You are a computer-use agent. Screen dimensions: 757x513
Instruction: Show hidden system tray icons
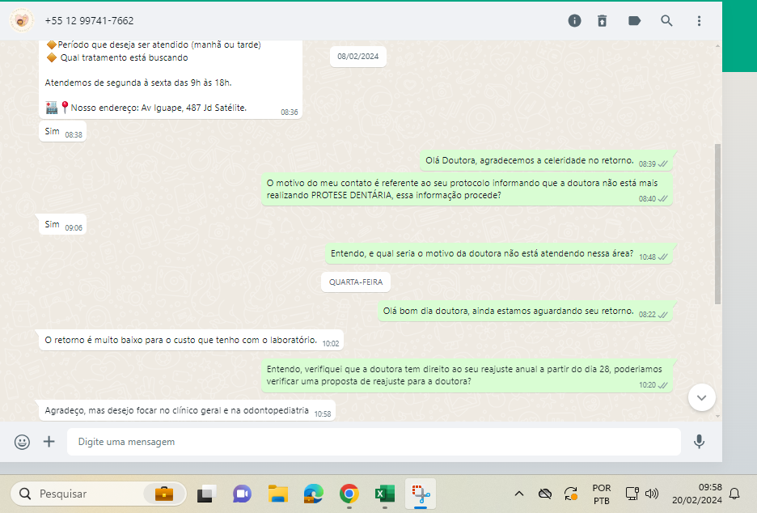[519, 494]
